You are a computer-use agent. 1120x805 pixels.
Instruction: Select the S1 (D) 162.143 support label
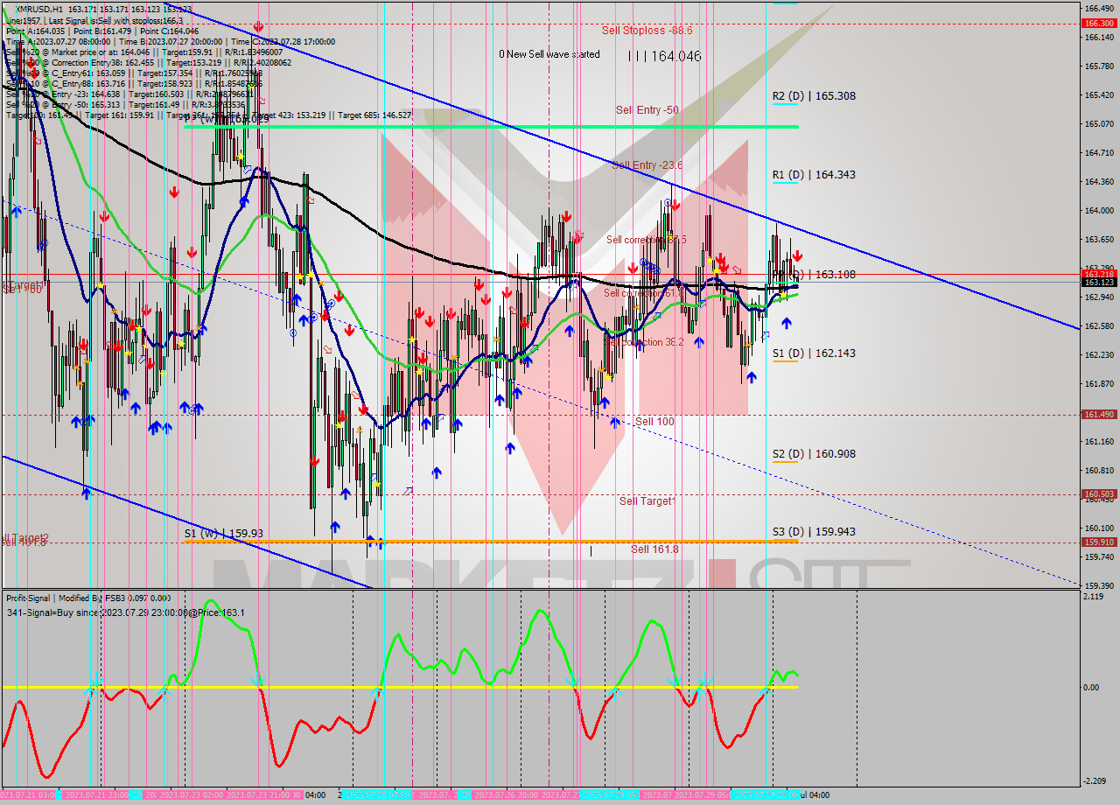point(813,353)
